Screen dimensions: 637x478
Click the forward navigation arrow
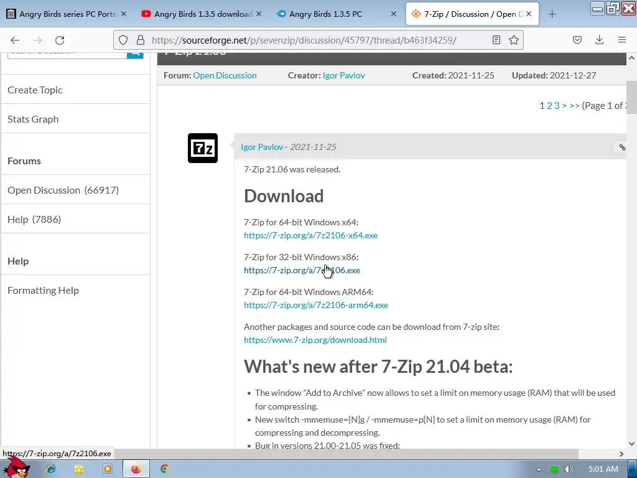[x=37, y=40]
